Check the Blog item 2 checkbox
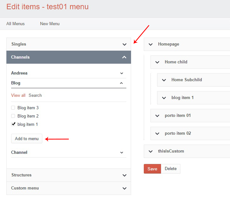The width and height of the screenshot is (230, 200). (x=13, y=116)
